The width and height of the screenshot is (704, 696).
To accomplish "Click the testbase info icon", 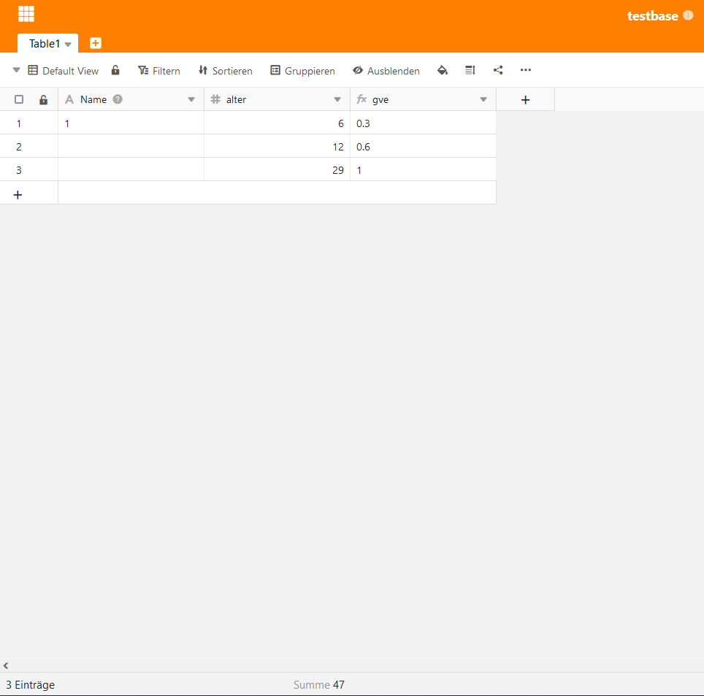I will [688, 15].
